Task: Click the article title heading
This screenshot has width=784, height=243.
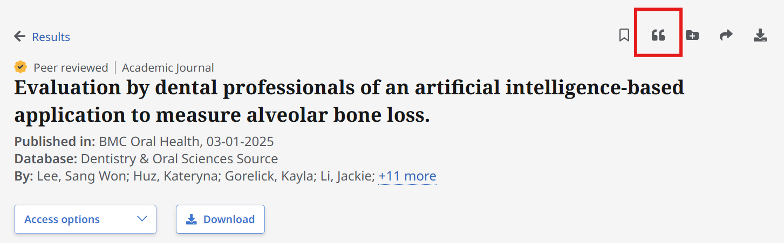Action: point(349,101)
